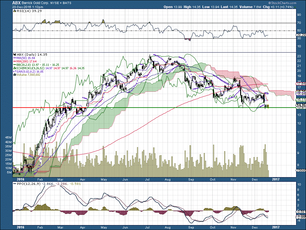The height and width of the screenshot is (230, 306).
Task: Click the RSI(14) legend icon
Action: [15, 11]
